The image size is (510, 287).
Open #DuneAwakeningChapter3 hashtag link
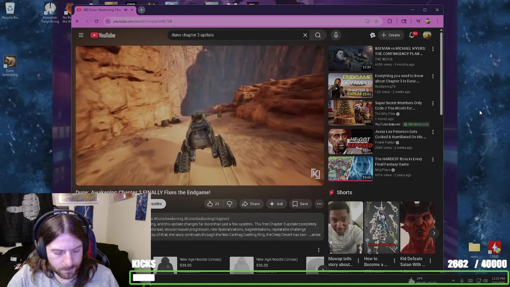[207, 219]
